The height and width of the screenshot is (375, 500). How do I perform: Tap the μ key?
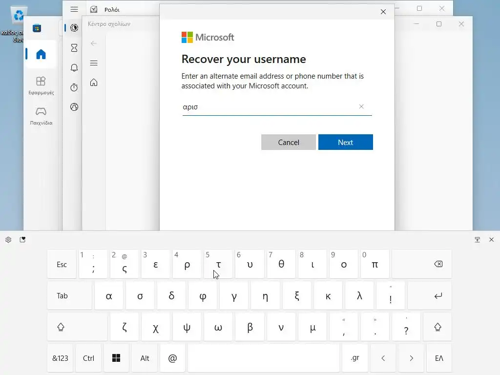(x=312, y=327)
